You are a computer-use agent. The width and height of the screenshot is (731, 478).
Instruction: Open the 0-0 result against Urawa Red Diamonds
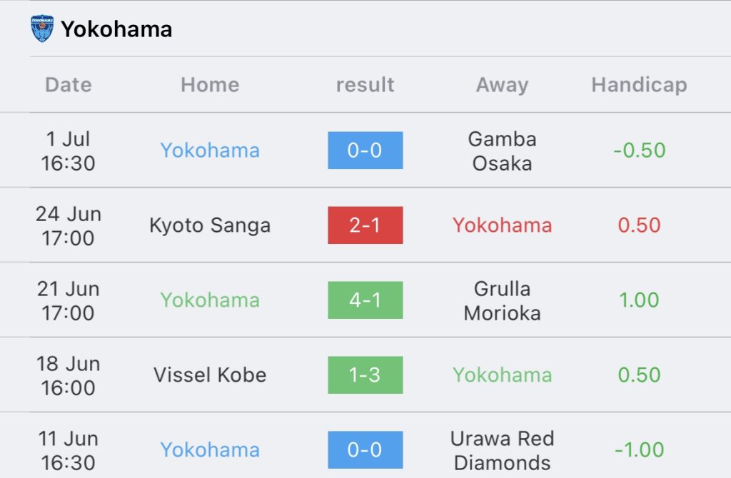point(365,449)
